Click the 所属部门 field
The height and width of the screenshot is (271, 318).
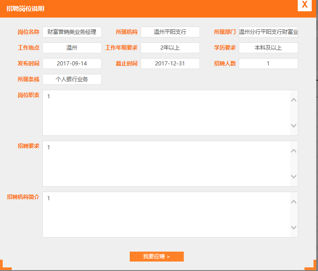tap(268, 32)
